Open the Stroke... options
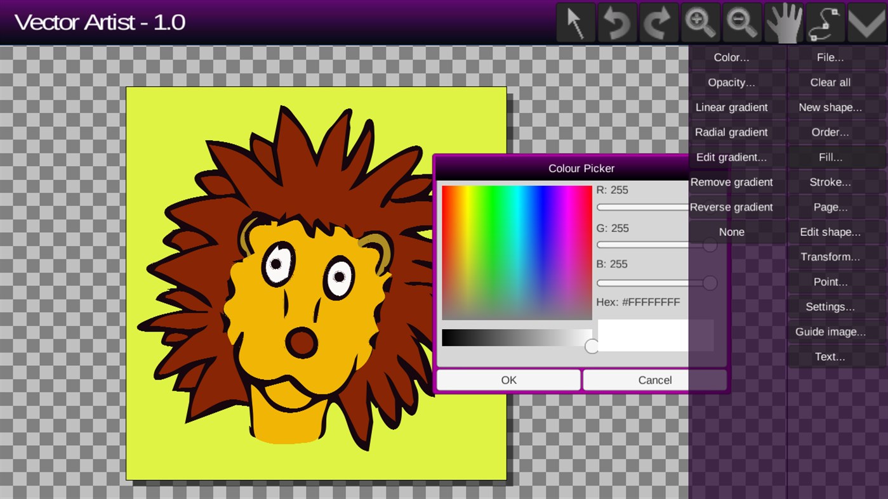 click(x=830, y=182)
